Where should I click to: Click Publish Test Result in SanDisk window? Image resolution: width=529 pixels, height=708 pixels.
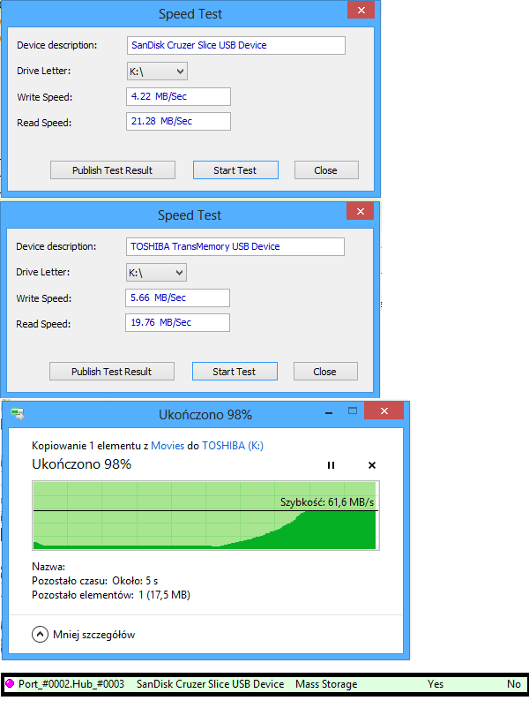click(x=113, y=170)
